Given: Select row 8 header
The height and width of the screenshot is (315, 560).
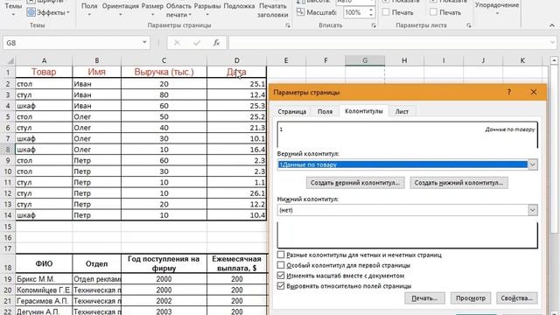Looking at the screenshot, I should [x=8, y=150].
